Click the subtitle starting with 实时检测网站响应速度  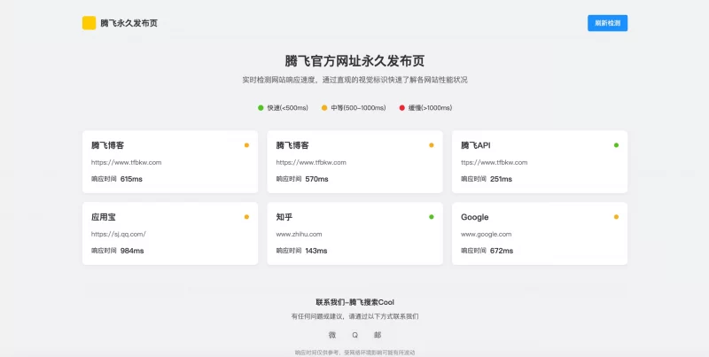click(x=354, y=80)
